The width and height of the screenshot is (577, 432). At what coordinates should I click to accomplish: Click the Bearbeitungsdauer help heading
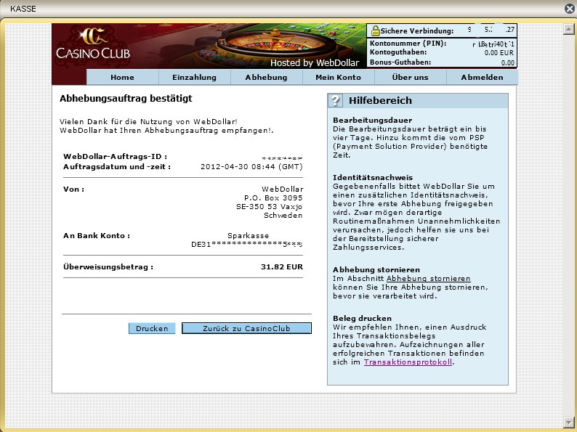tap(372, 121)
